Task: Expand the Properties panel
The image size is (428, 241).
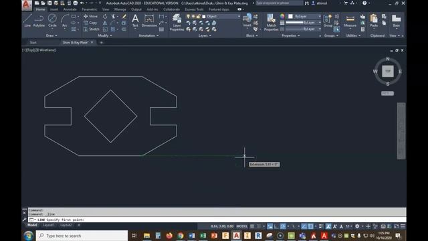Action: coord(291,35)
